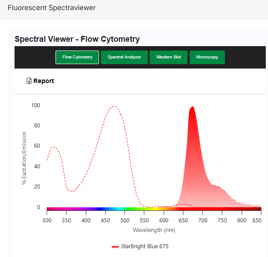
Task: Click the dashed excitation peak near 470 nm
Action: coord(114,107)
